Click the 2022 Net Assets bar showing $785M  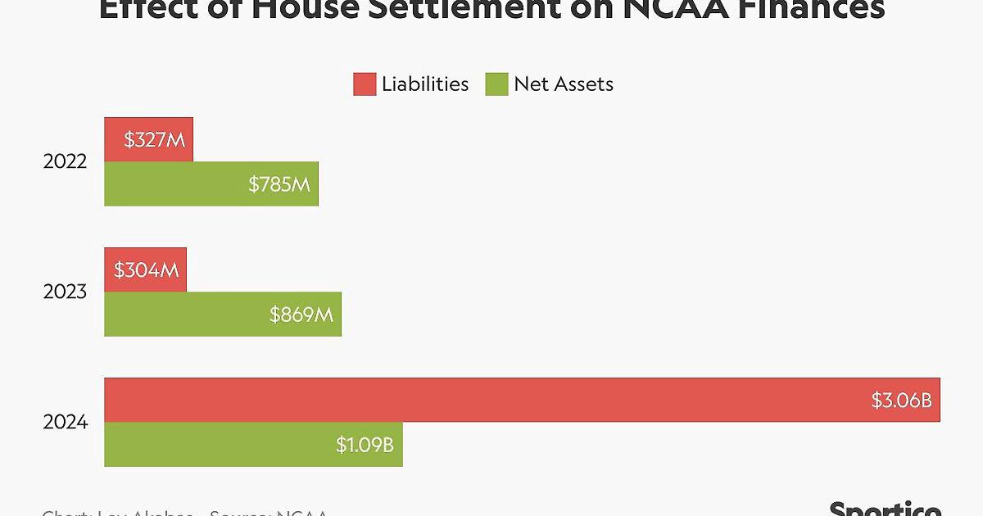click(211, 183)
